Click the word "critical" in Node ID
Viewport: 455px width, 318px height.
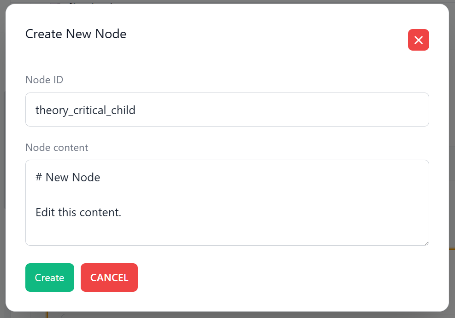click(89, 110)
